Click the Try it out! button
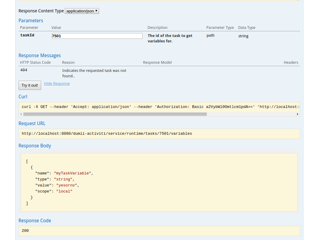 (30, 85)
